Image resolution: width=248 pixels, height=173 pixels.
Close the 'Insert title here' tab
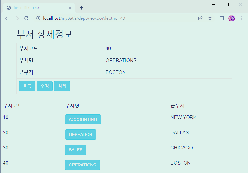pos(70,8)
